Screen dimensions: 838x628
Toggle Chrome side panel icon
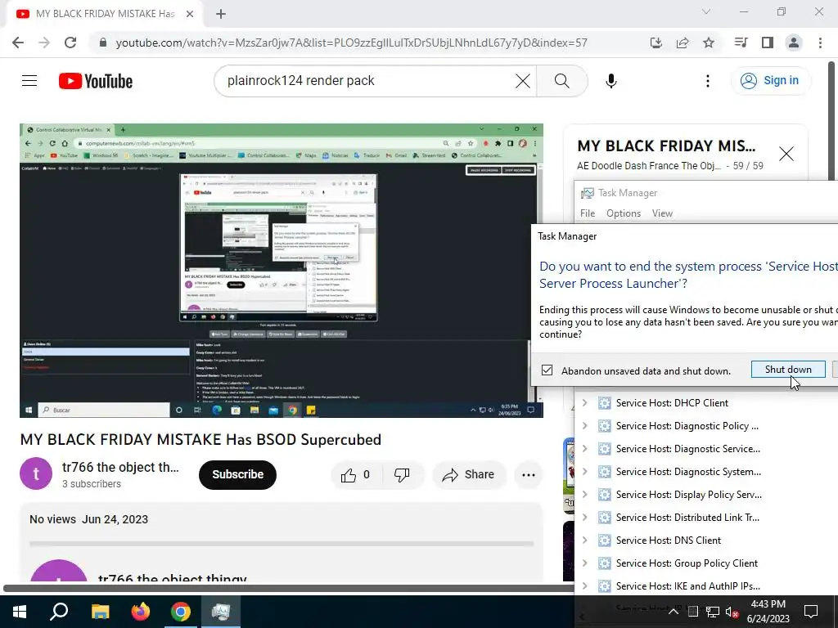[x=768, y=43]
